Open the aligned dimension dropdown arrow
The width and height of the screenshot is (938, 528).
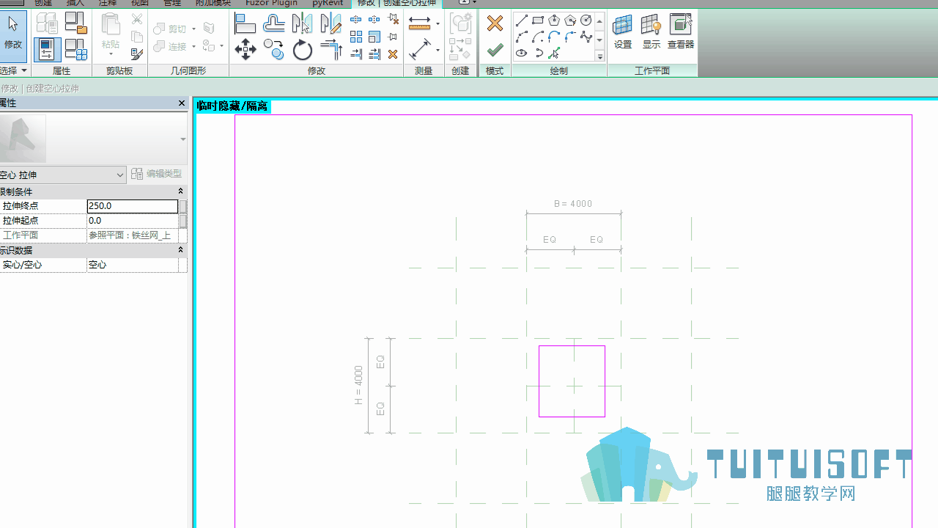tap(437, 50)
